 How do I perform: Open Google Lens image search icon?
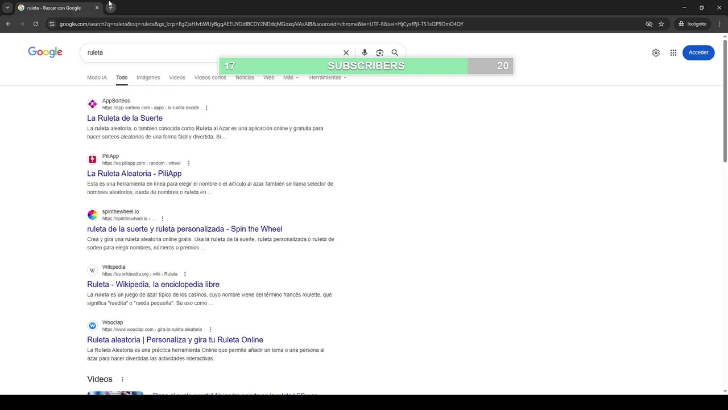tap(380, 52)
